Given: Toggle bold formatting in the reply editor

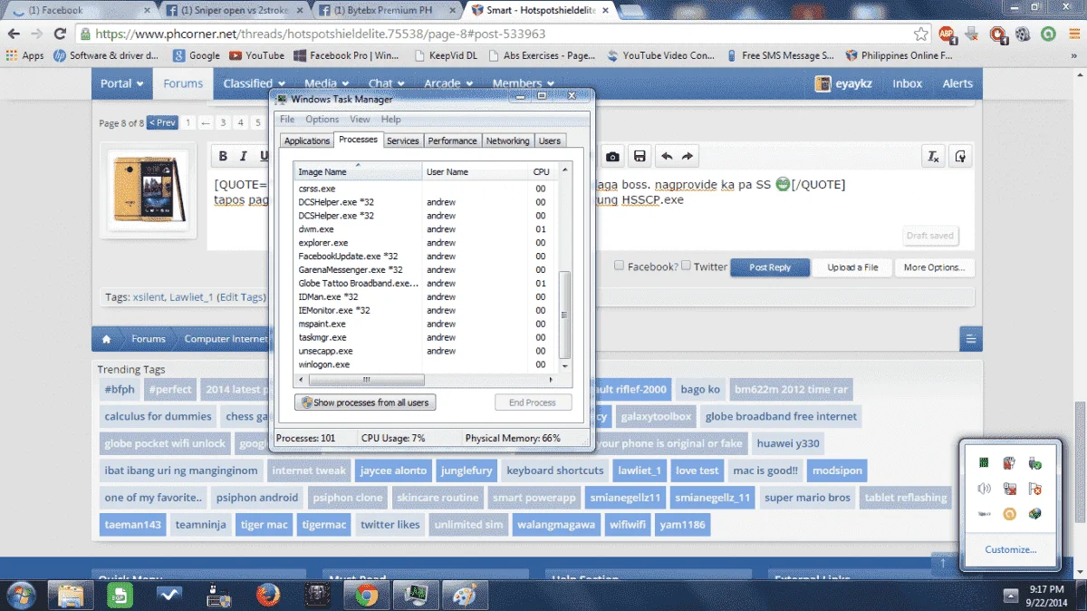Looking at the screenshot, I should [x=222, y=156].
